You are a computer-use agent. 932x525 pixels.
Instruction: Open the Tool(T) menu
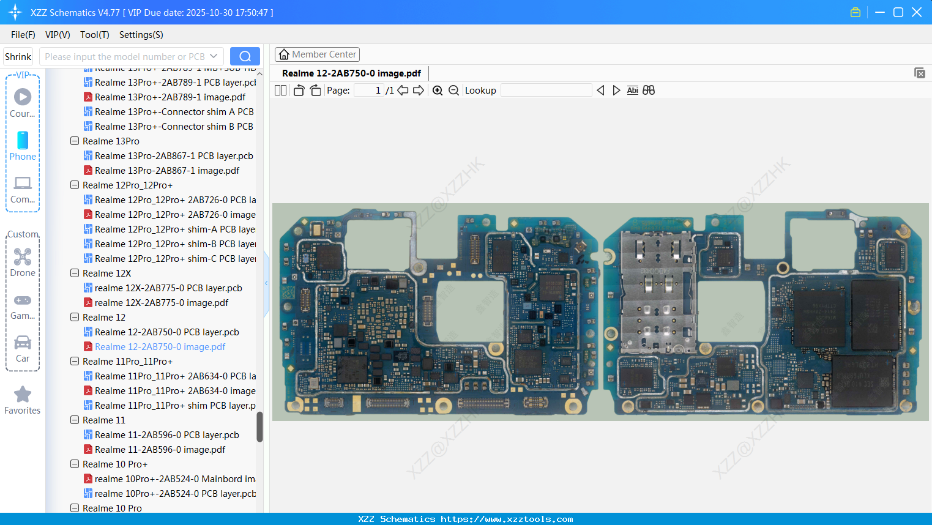(95, 35)
